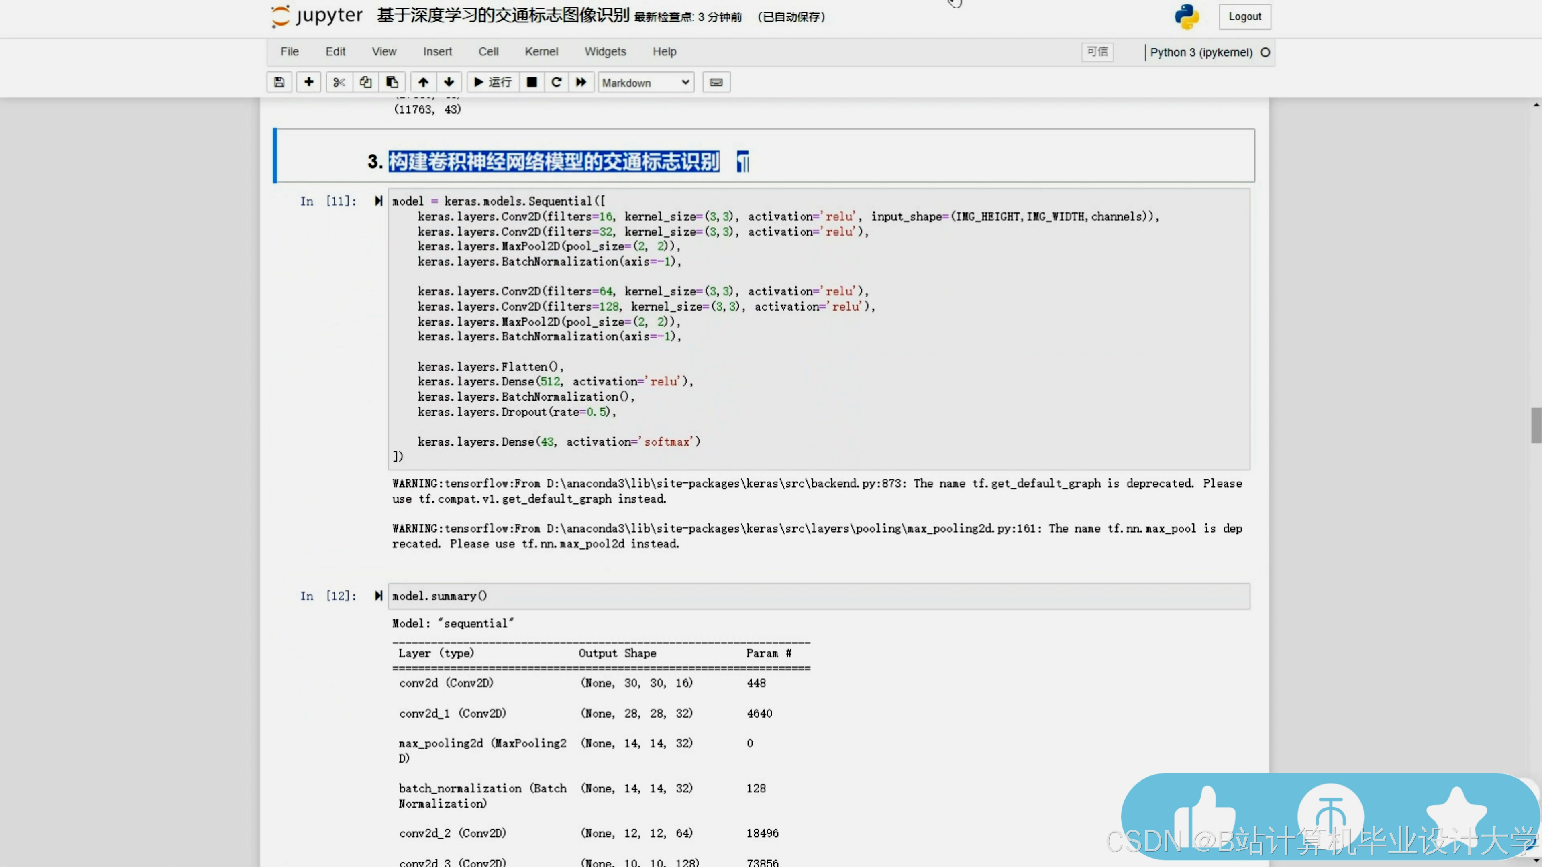The width and height of the screenshot is (1542, 867).
Task: Click the Logout button
Action: point(1244,17)
